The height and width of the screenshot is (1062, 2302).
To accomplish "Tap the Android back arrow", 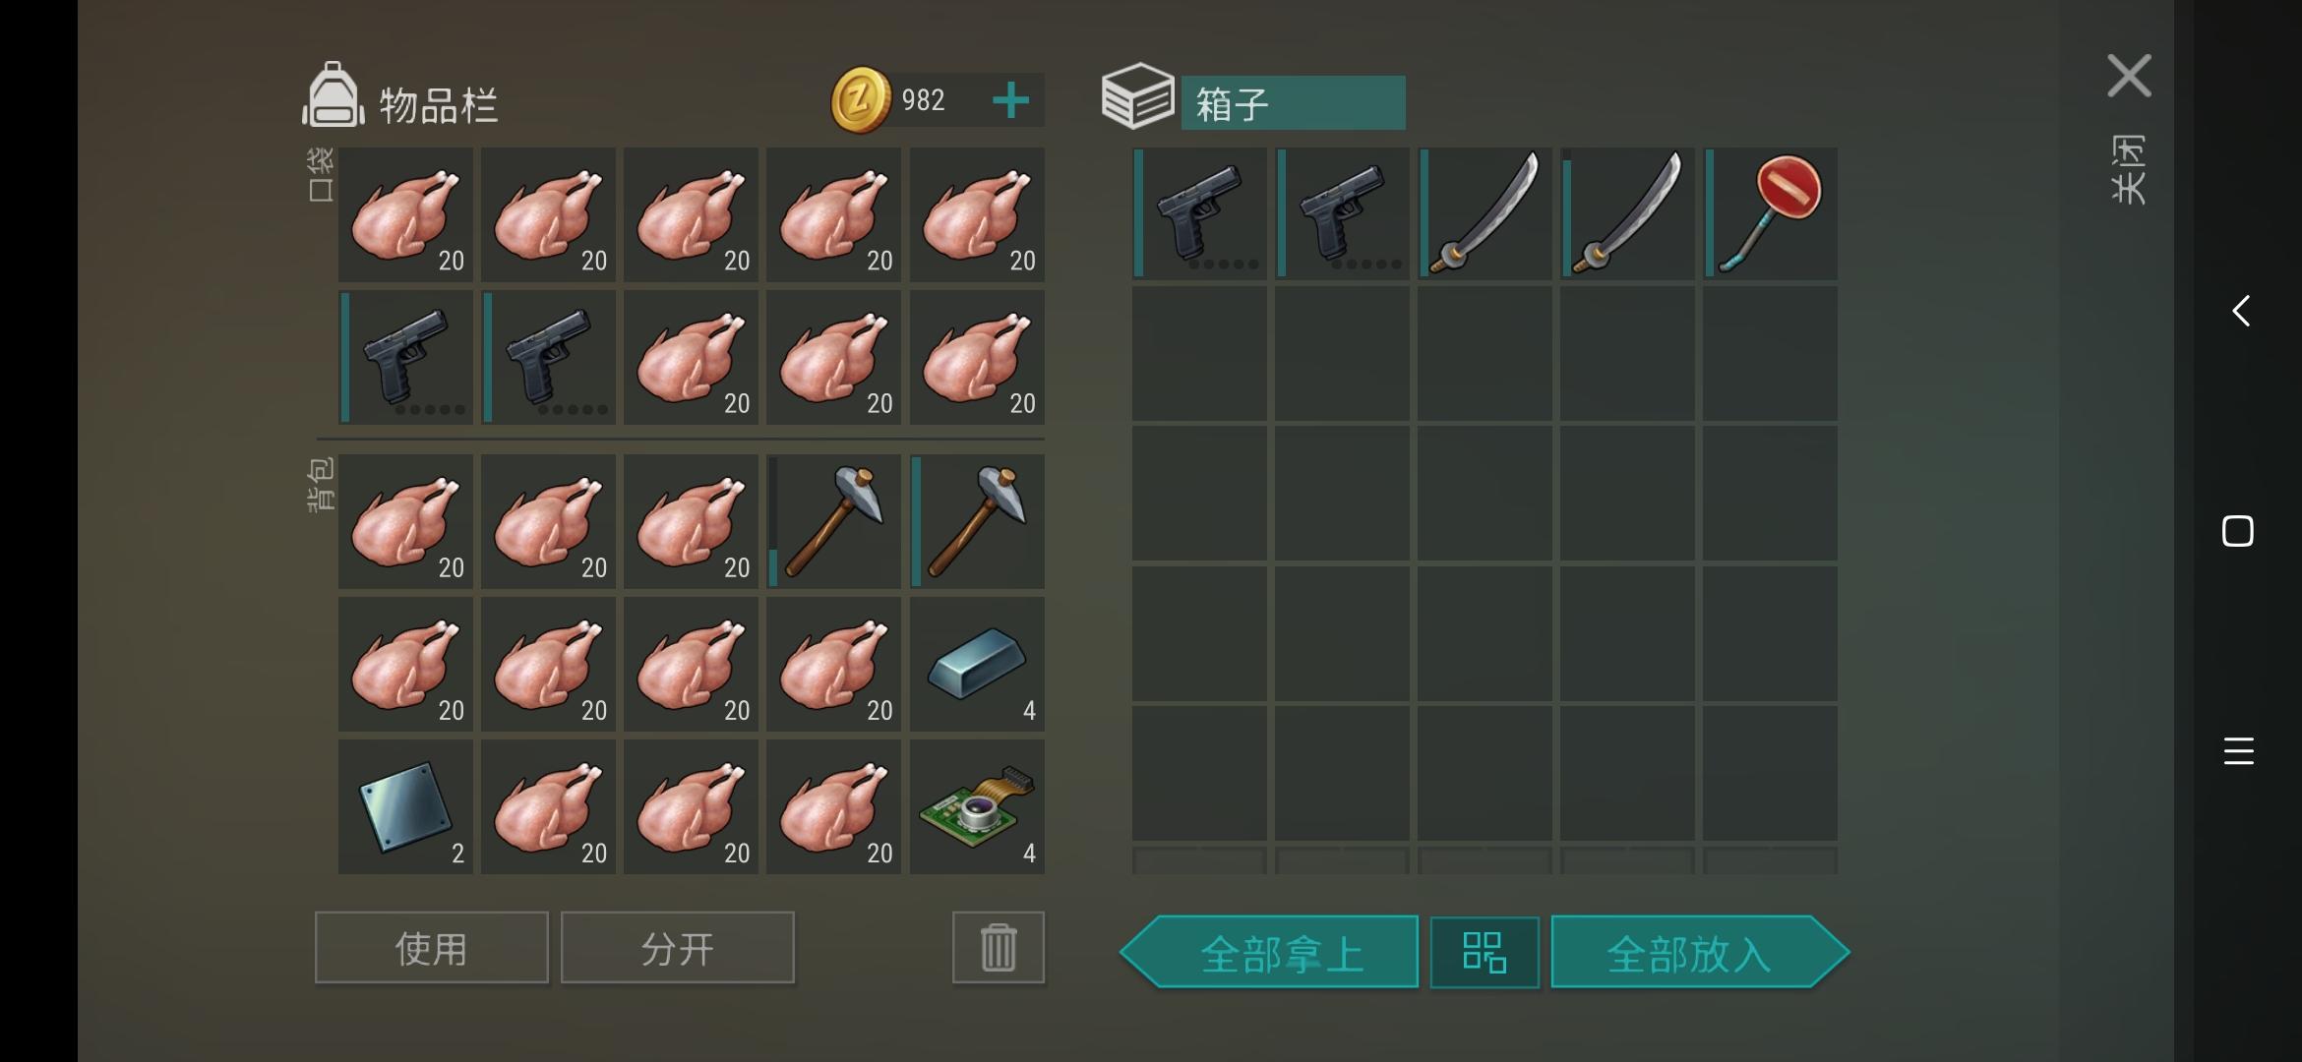I will pos(2240,311).
